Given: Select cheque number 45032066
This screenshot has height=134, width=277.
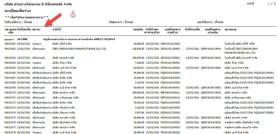Looking at the screenshot, I should [10, 73].
